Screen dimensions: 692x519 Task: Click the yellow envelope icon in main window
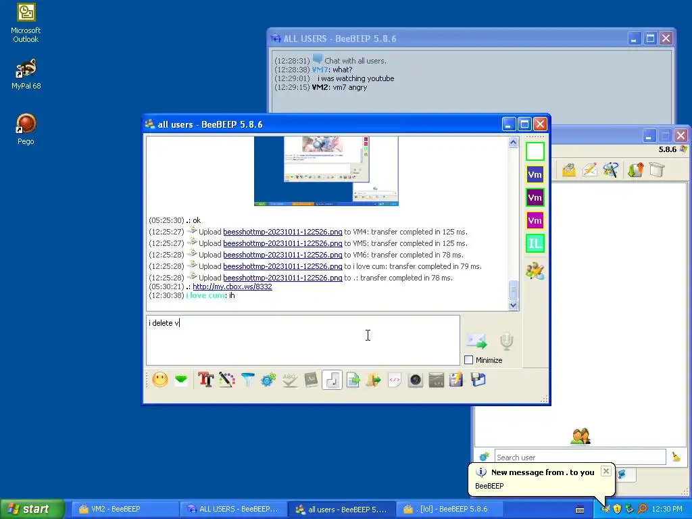click(x=569, y=170)
